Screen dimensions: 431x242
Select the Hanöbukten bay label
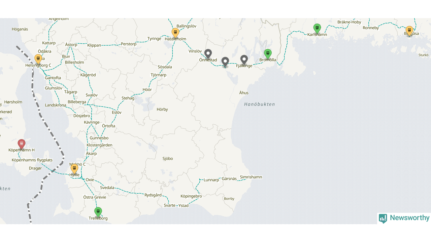[260, 104]
